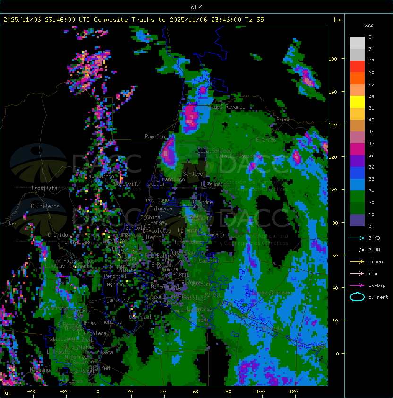Select the magenta 39 dBZ color swatch
Screen dimensions: 393x398
pyautogui.click(x=357, y=149)
